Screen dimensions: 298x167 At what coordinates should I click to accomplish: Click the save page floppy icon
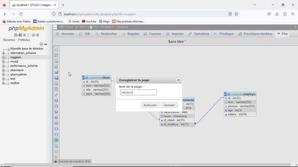click(56, 72)
